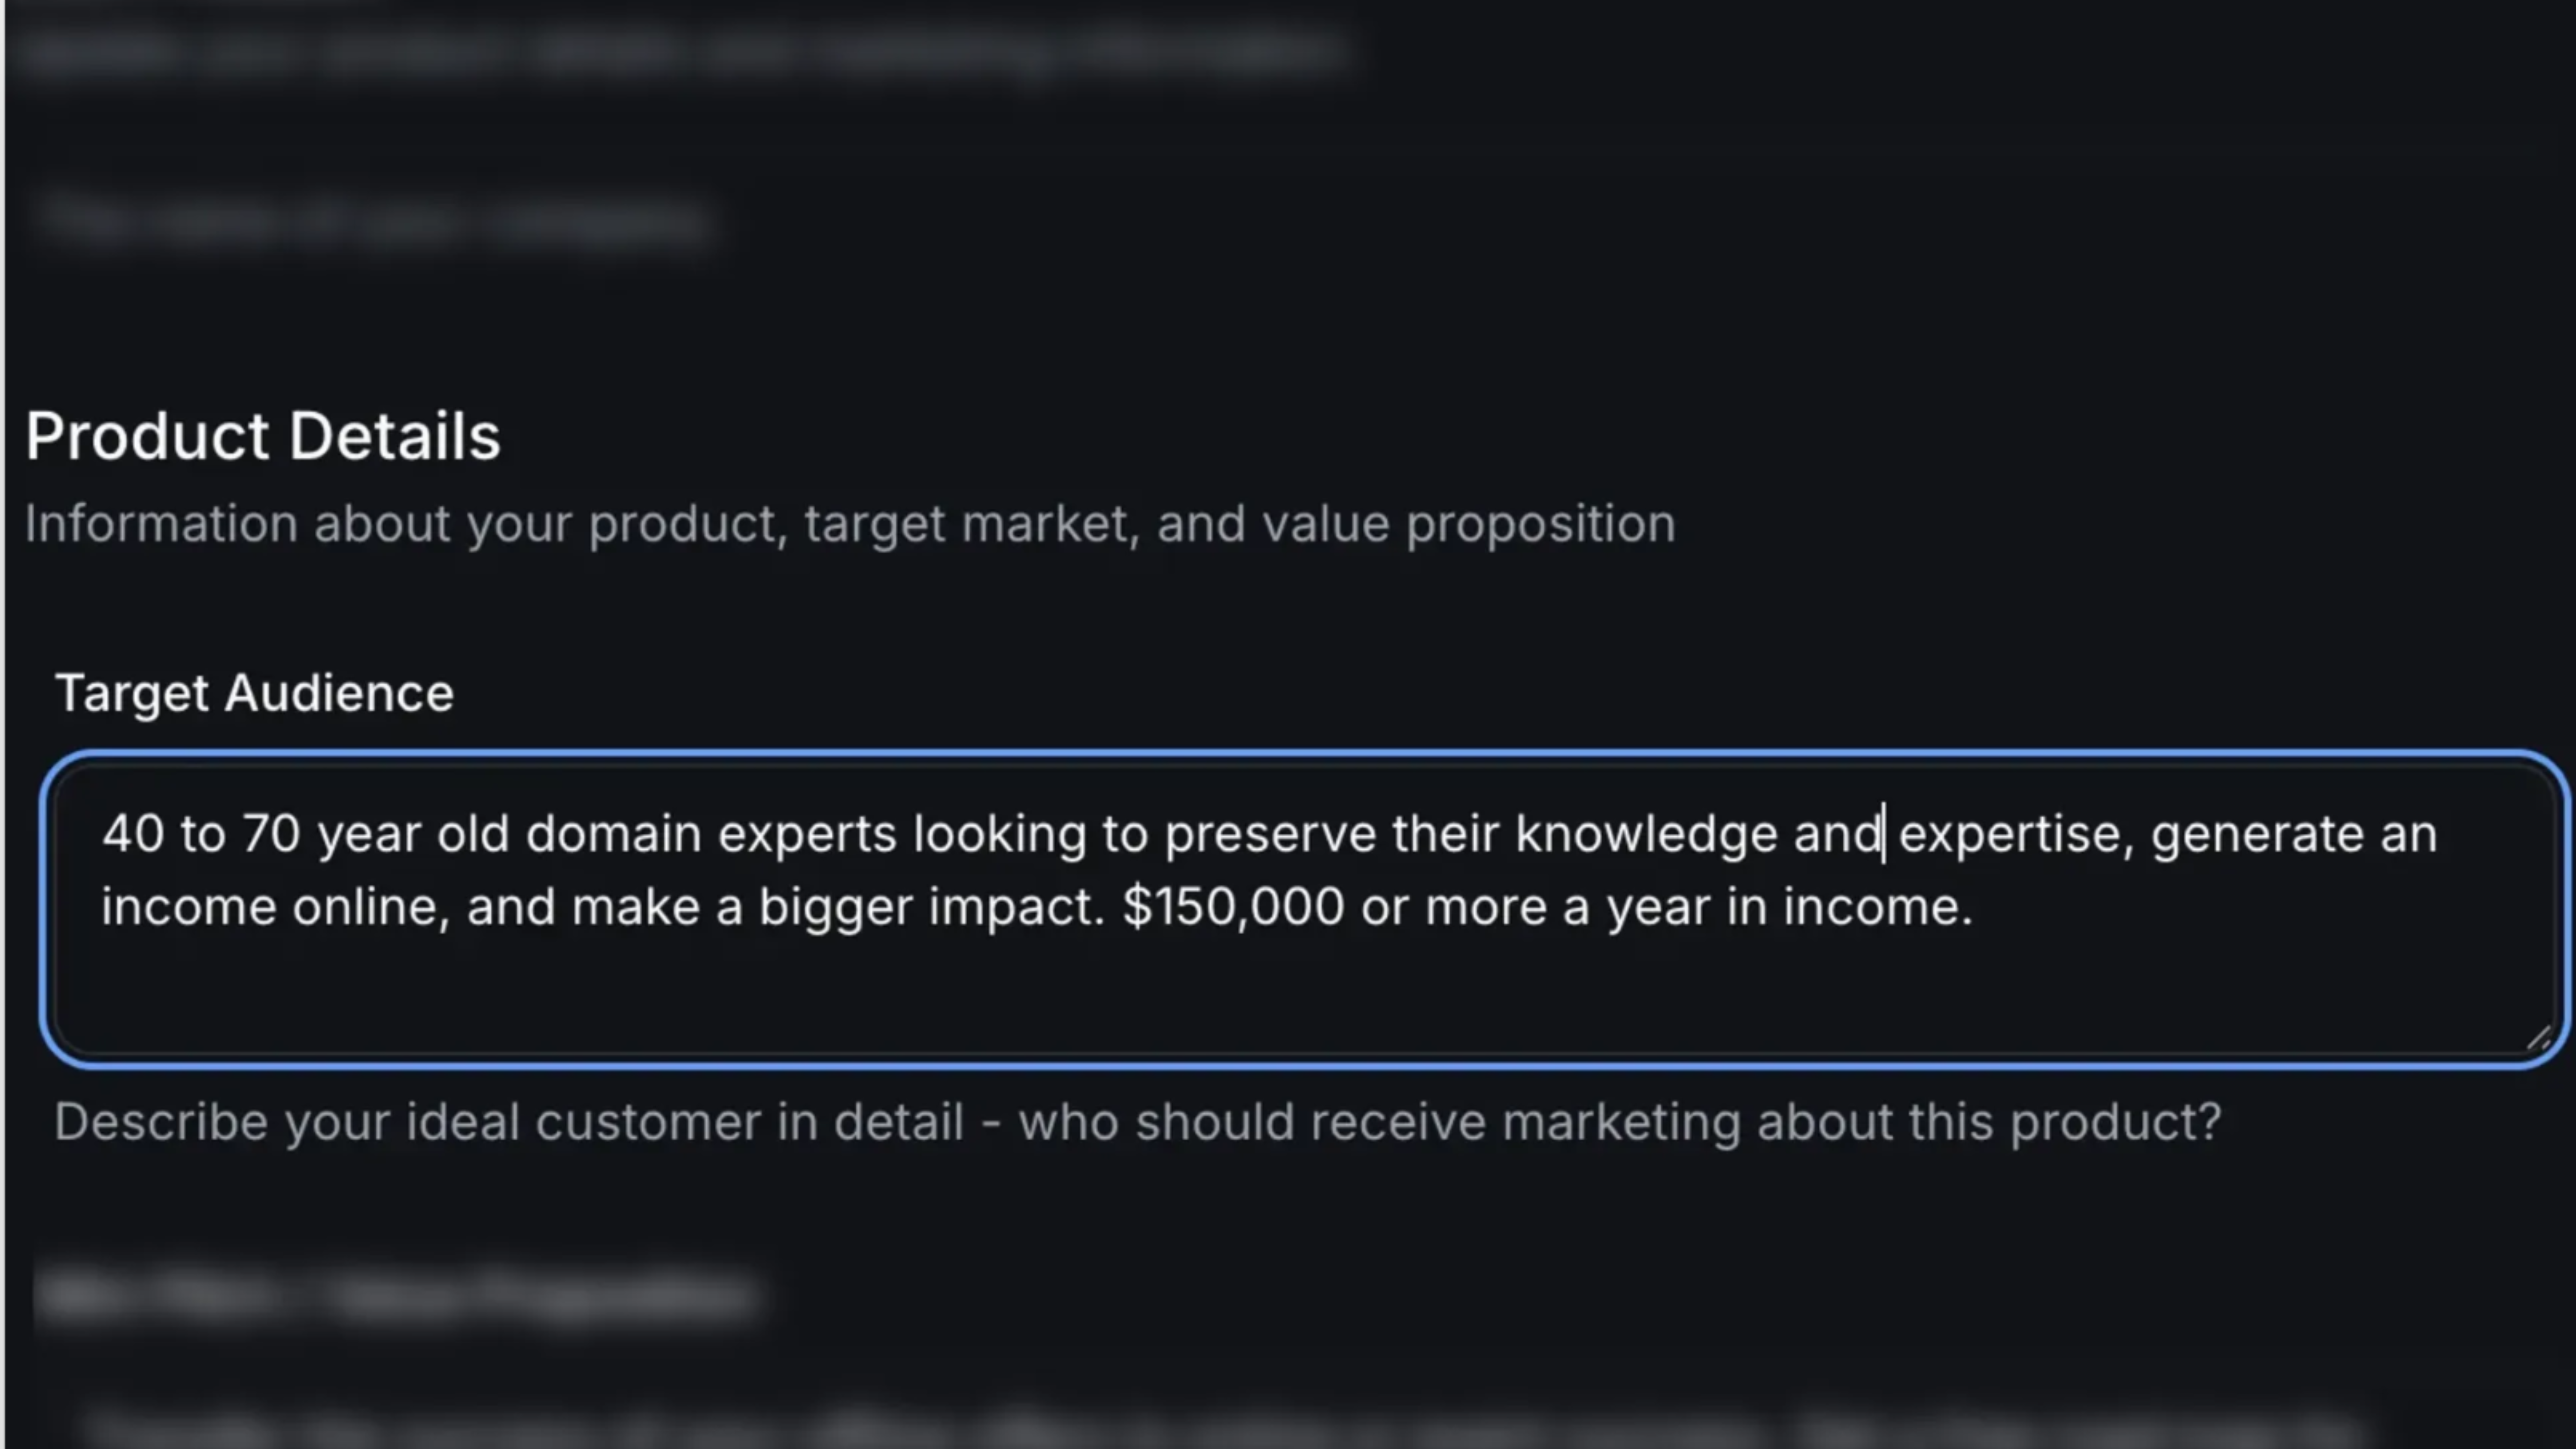Place cursor at '40' starting the text
The width and height of the screenshot is (2576, 1449).
pos(132,834)
